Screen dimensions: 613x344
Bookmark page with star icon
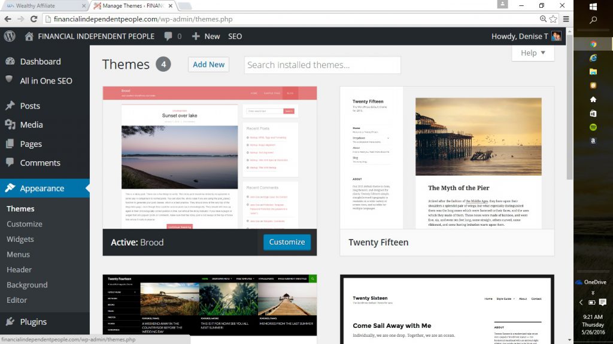(553, 19)
